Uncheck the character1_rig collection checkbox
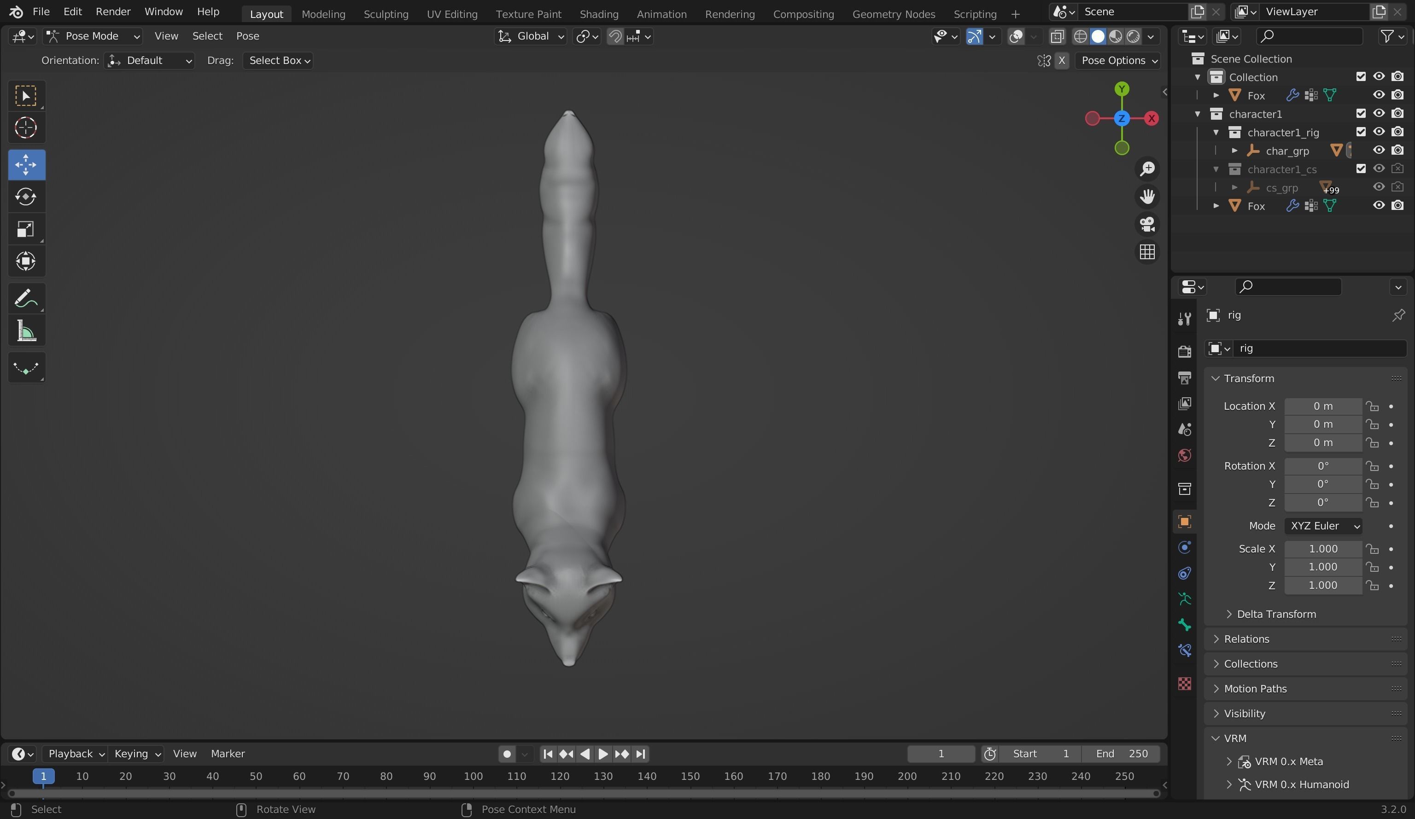 click(1361, 132)
